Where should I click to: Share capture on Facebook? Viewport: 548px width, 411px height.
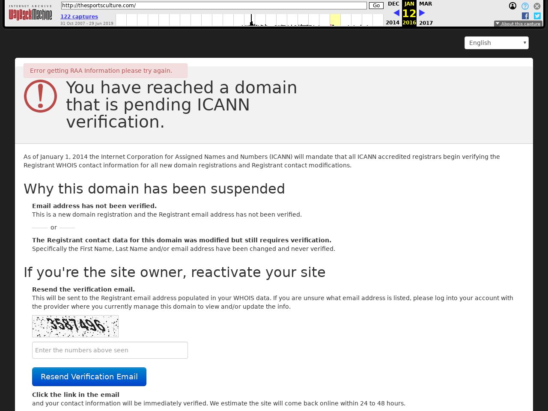coord(525,16)
